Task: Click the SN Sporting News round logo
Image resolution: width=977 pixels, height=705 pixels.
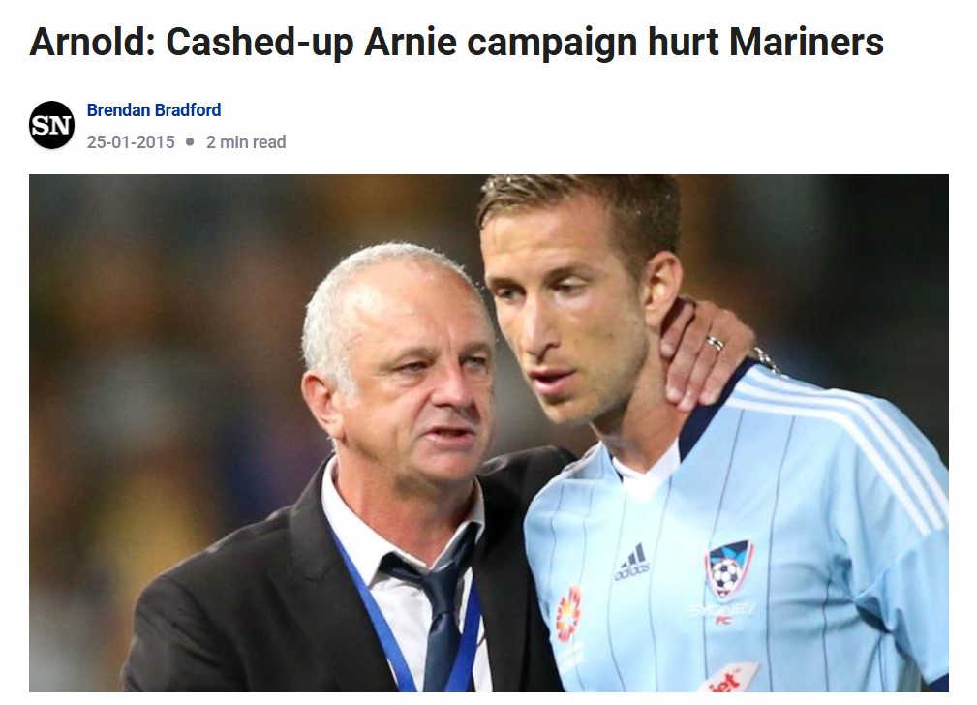Action: (x=51, y=125)
